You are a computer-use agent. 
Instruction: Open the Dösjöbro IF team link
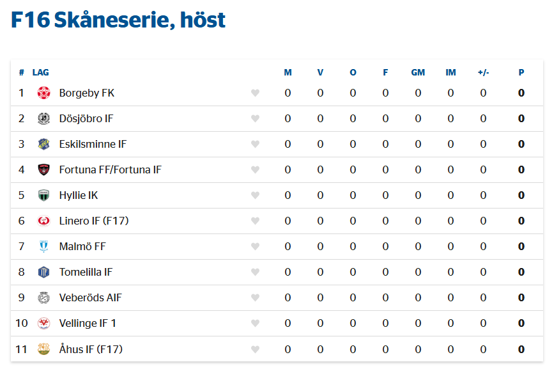pyautogui.click(x=86, y=118)
